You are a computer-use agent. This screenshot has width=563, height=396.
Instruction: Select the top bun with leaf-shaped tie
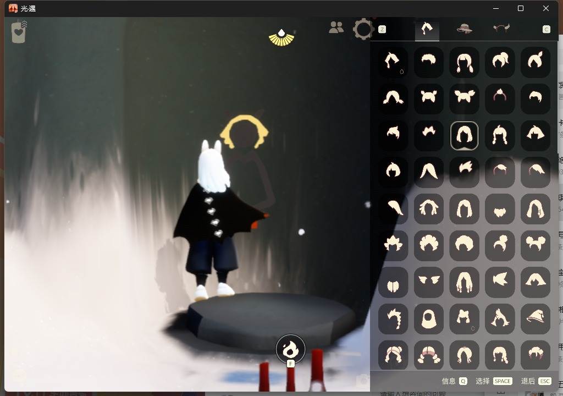tap(536, 62)
